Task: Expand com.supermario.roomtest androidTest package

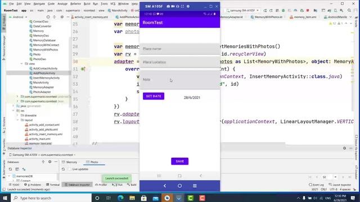Action: 17,97
